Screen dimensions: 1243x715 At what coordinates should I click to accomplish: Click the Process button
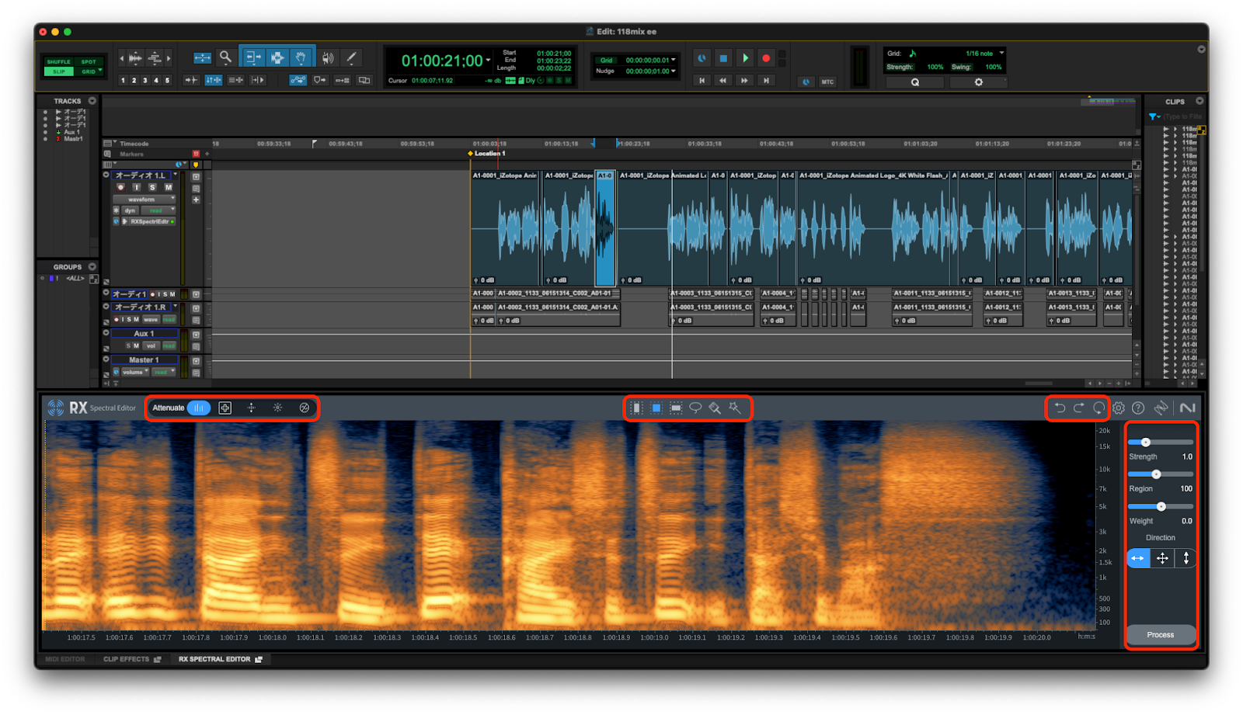pos(1161,635)
